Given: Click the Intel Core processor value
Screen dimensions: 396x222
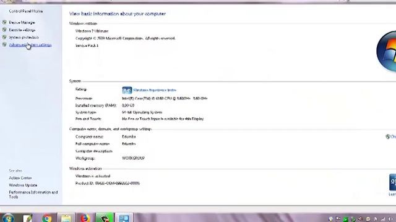Looking at the screenshot, I should tap(165, 99).
